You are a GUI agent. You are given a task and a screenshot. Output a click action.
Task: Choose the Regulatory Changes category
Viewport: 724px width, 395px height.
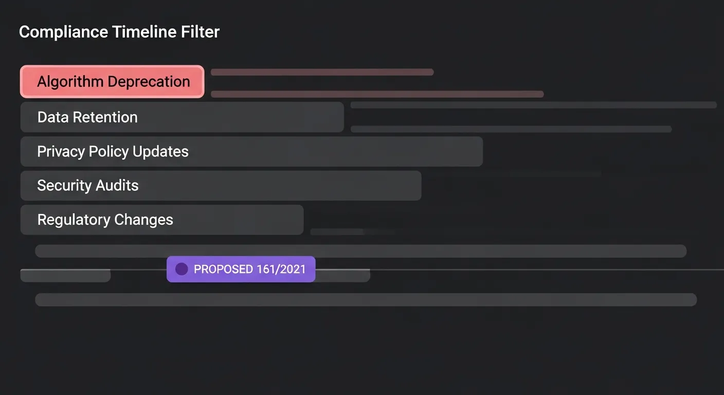click(161, 220)
